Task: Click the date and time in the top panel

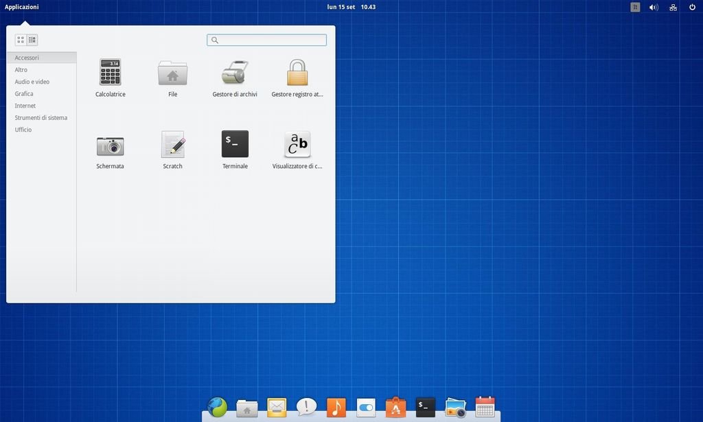Action: pos(351,7)
